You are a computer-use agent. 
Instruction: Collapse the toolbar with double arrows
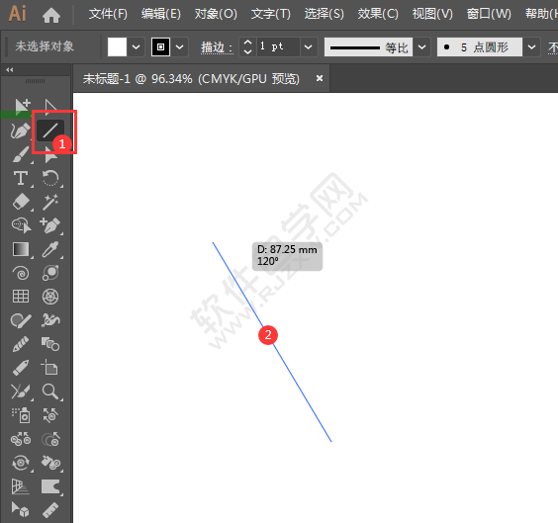(10, 69)
